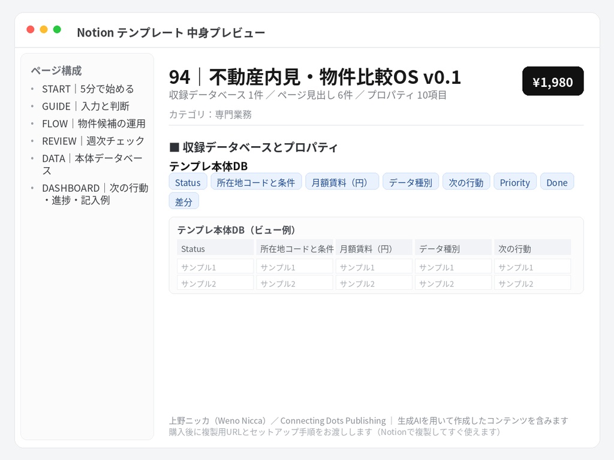The image size is (614, 460).
Task: Click the 月額賃料（円） table column header
Action: coord(374,249)
